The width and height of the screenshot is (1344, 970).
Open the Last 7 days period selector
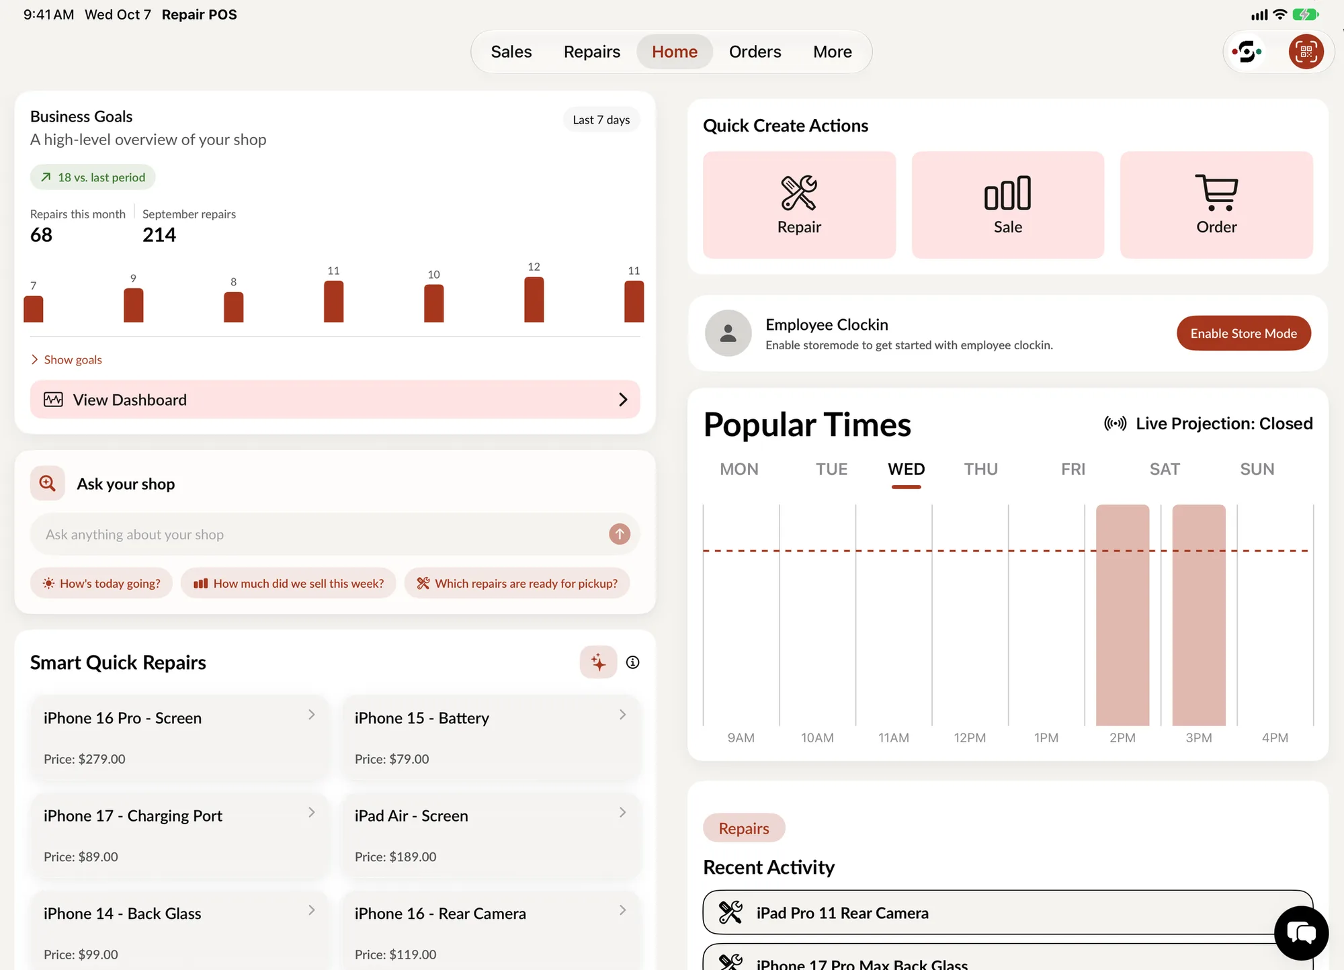[x=601, y=120]
